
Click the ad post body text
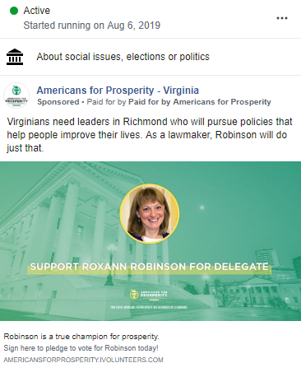[x=150, y=135]
